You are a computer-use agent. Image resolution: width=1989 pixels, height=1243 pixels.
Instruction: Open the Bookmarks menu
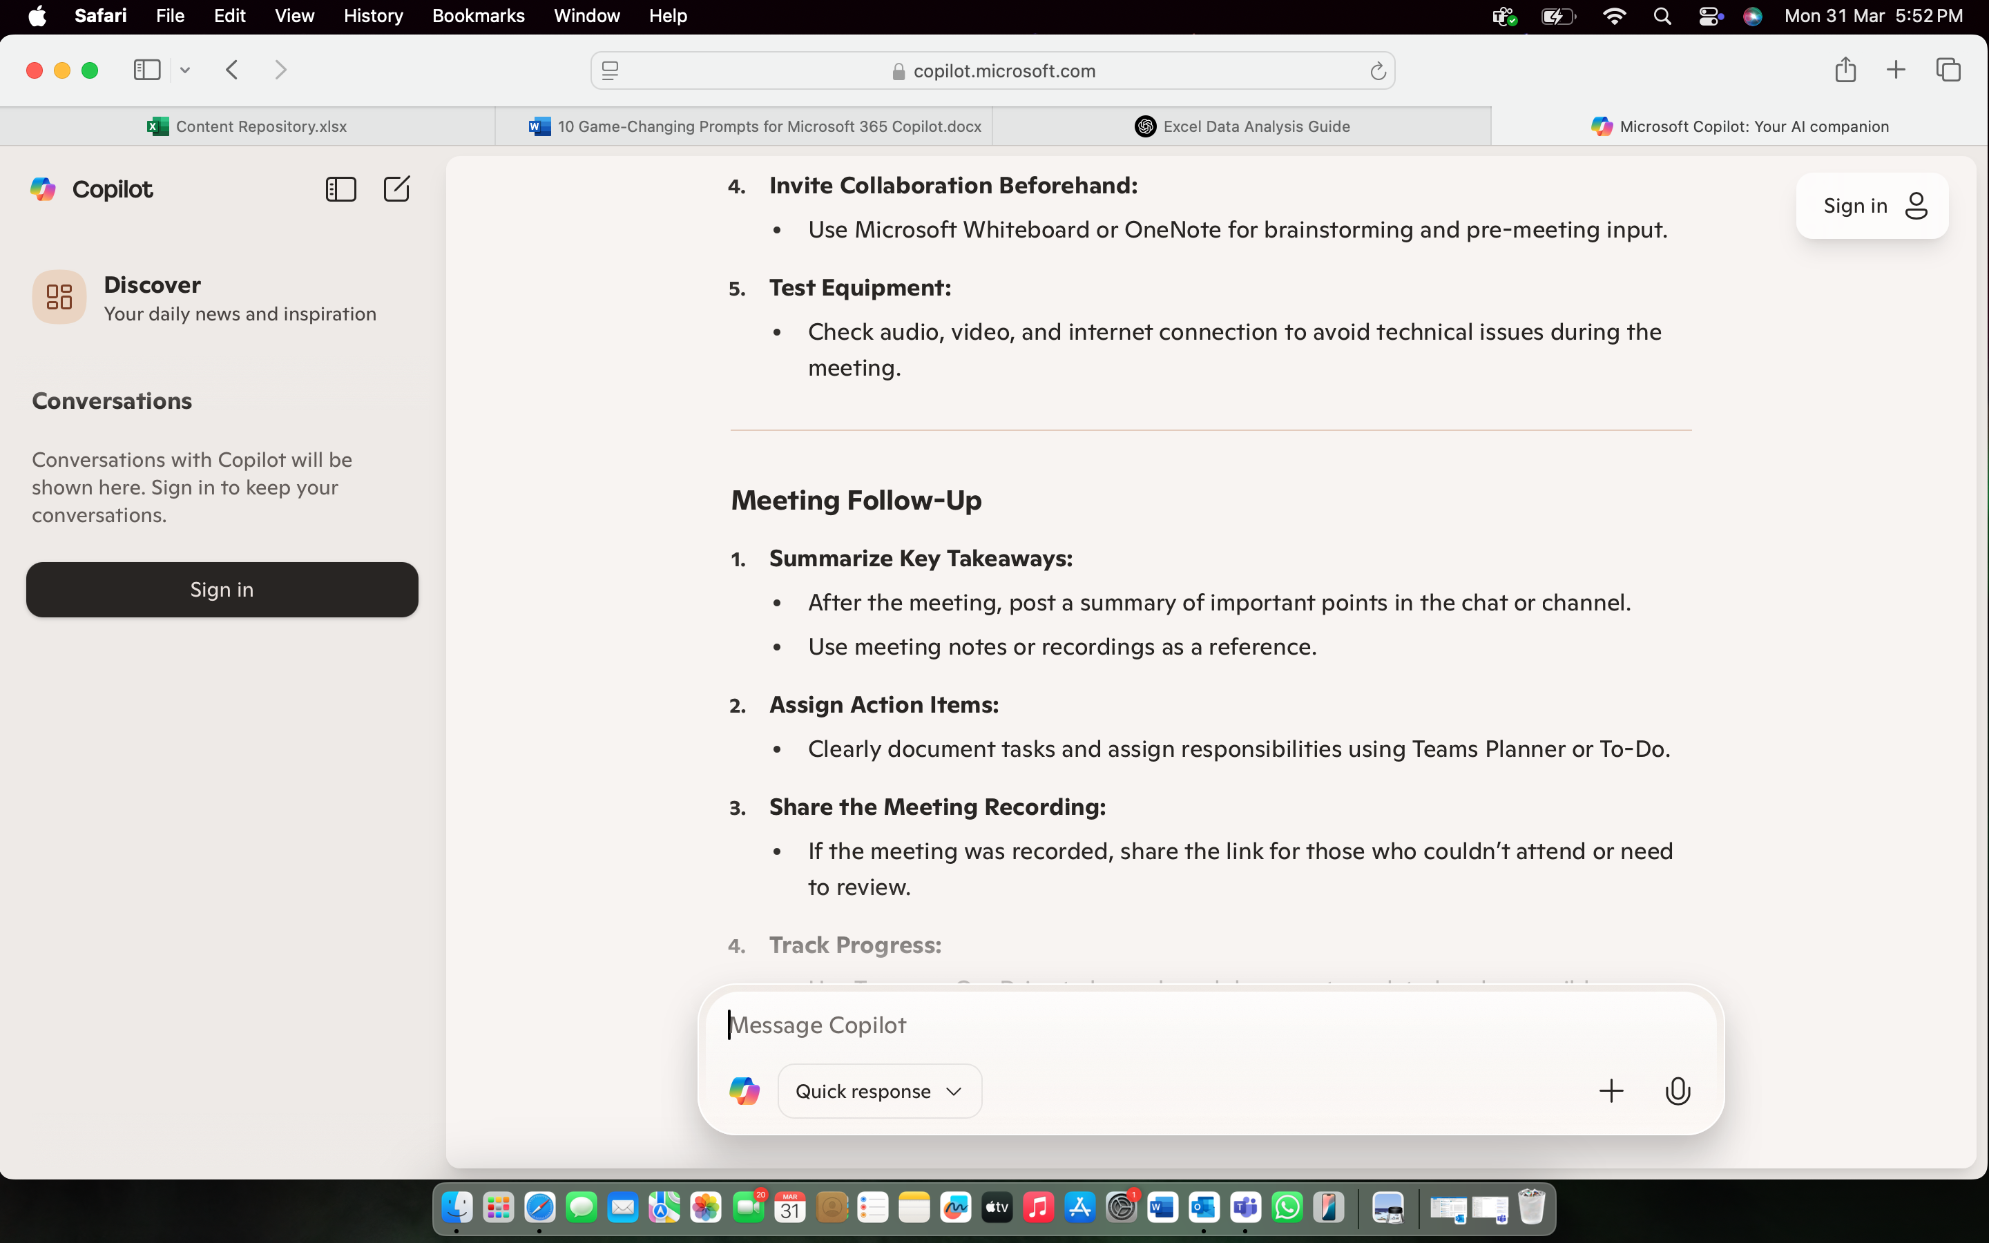[479, 17]
